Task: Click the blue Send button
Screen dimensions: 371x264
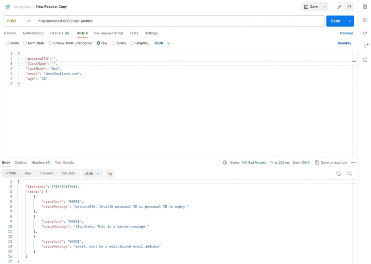Action: click(x=335, y=21)
